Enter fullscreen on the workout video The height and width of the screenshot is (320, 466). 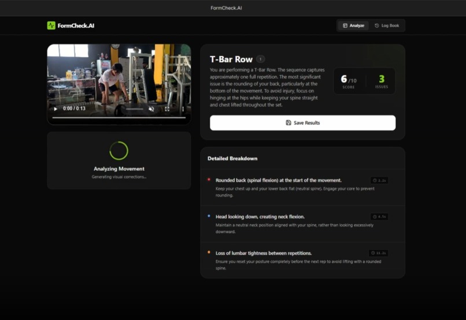click(x=167, y=109)
